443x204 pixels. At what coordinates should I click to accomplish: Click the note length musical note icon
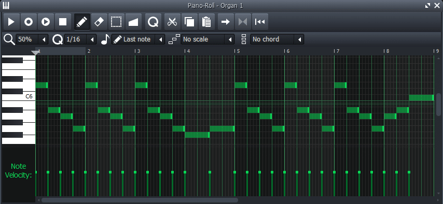[x=105, y=39]
